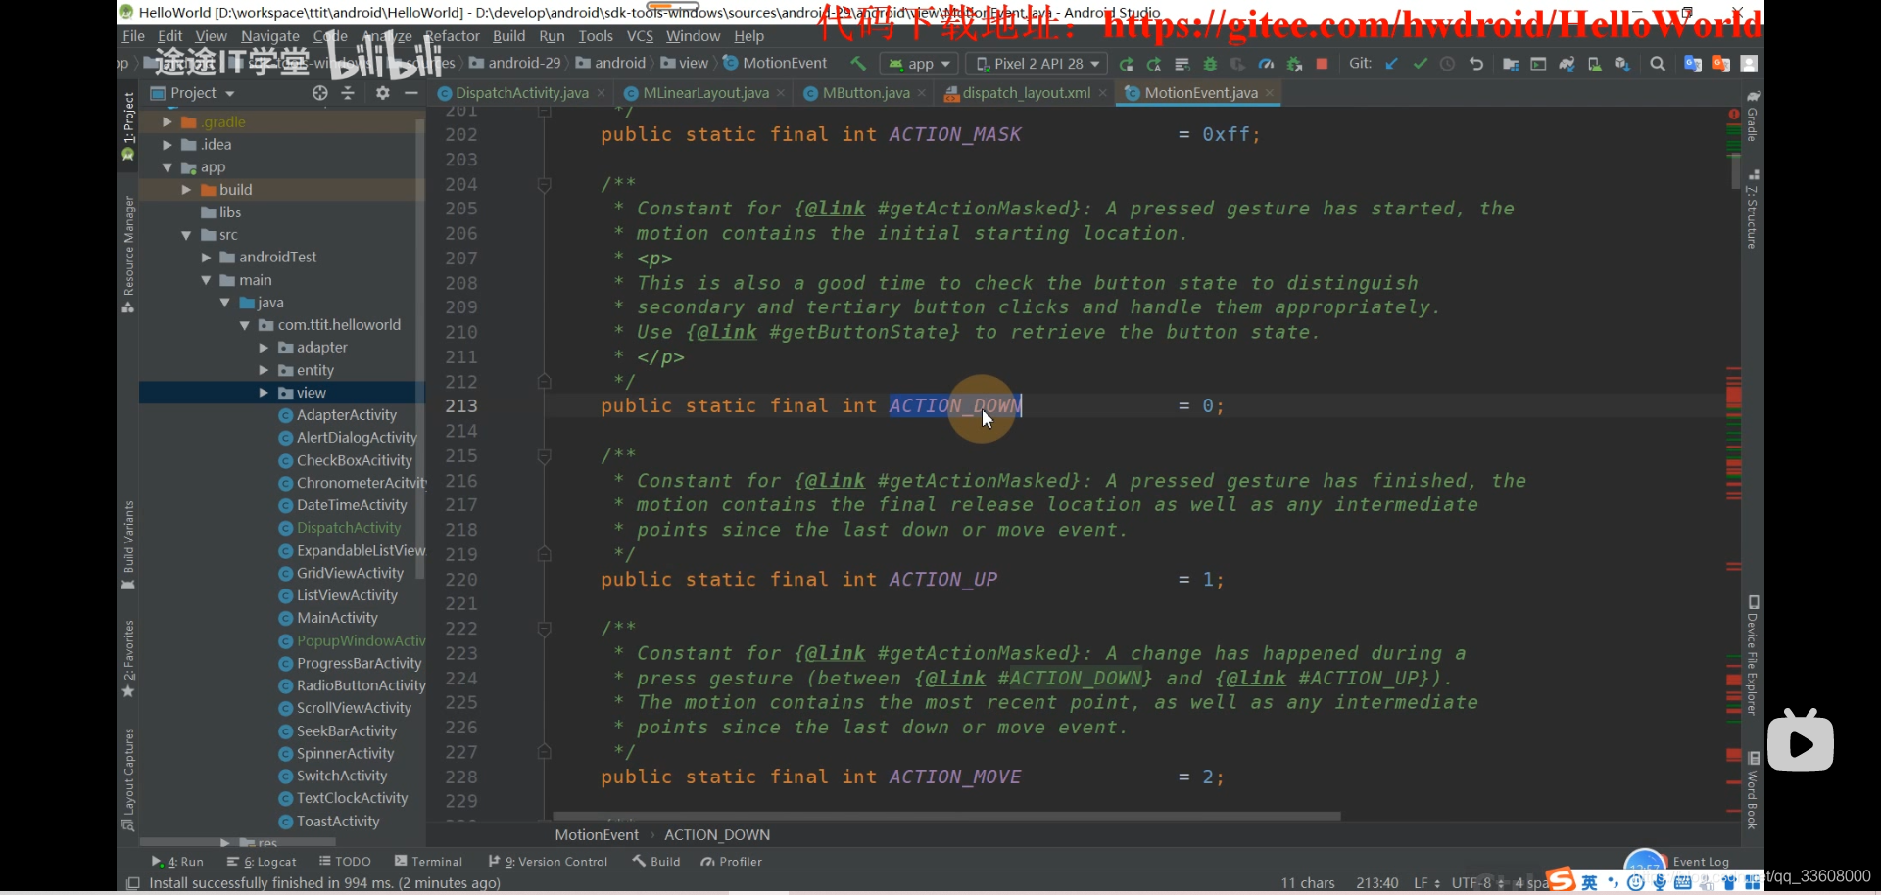Viewport: 1881px width, 895px height.
Task: Click Git Update Project blue arrow
Action: coord(1391,64)
